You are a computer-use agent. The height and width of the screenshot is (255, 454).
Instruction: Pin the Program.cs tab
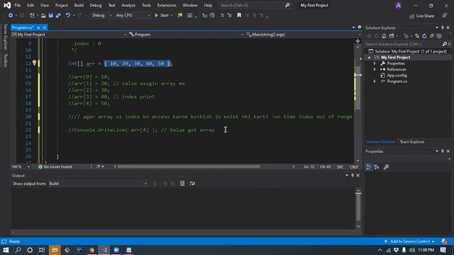(38, 28)
